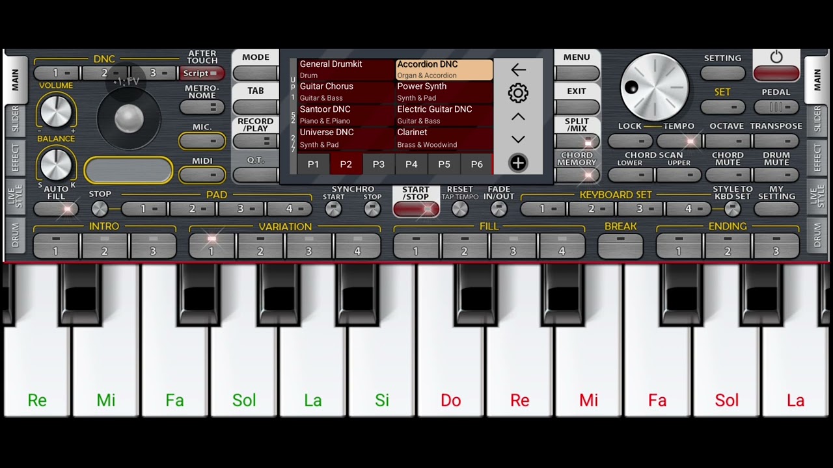Select sound page tab P1
Image resolution: width=833 pixels, height=468 pixels.
pos(314,164)
